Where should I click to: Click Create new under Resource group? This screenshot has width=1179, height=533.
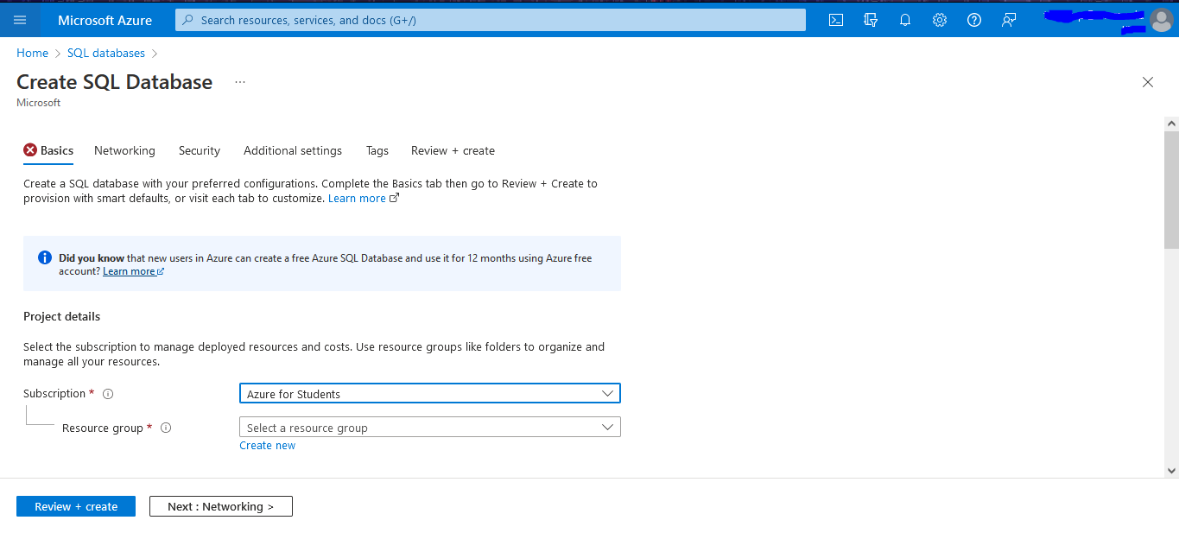point(267,445)
